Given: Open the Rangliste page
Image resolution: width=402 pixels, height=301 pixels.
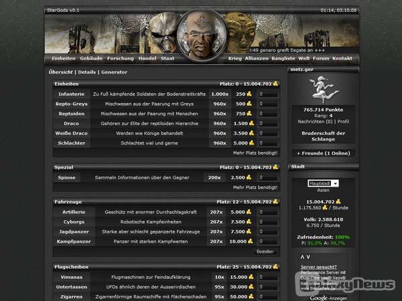Looking at the screenshot, I should 283,58.
